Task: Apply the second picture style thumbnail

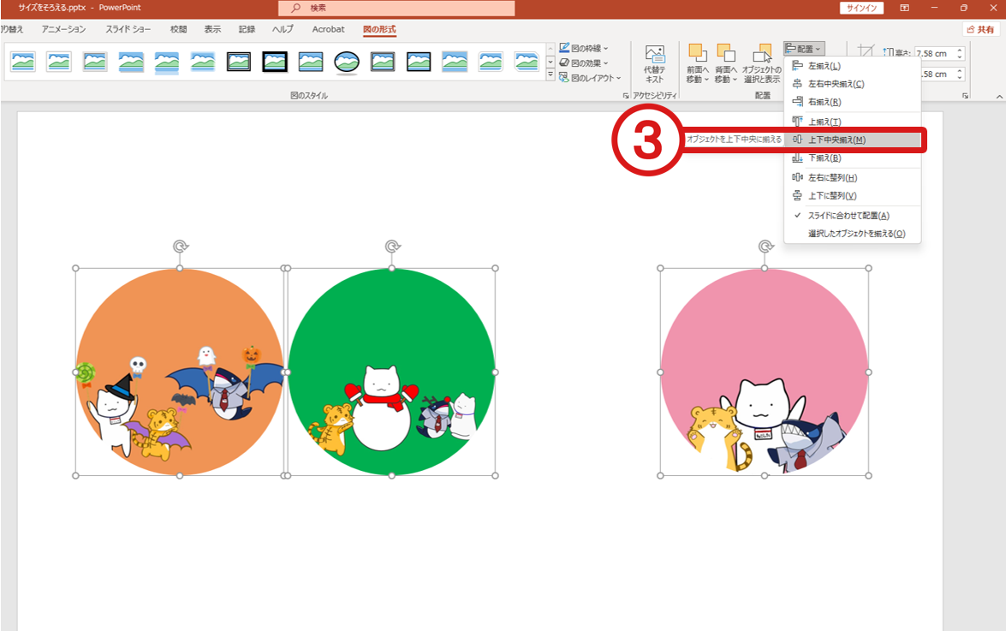Action: [59, 62]
